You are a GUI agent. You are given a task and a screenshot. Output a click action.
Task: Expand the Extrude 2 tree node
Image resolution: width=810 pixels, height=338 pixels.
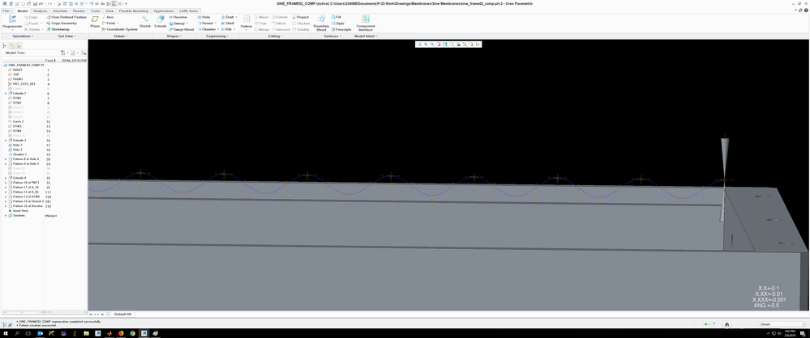tap(6, 140)
